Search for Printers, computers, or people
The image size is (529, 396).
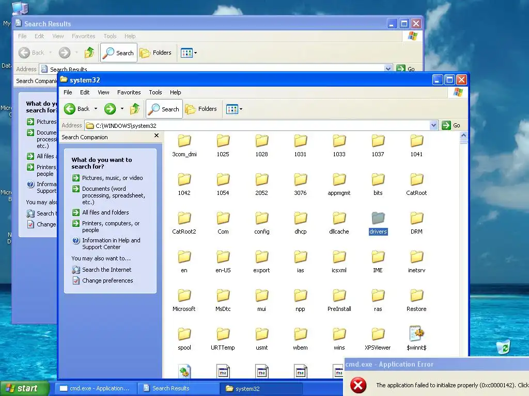pos(106,227)
